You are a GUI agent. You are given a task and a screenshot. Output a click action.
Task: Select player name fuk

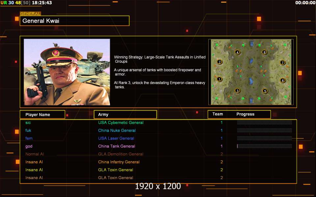pos(28,130)
